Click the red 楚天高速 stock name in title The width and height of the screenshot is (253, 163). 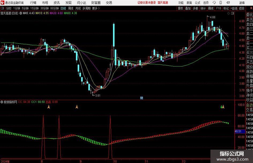click(x=163, y=3)
